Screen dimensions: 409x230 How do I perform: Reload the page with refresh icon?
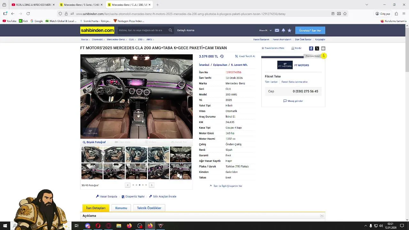click(28, 14)
